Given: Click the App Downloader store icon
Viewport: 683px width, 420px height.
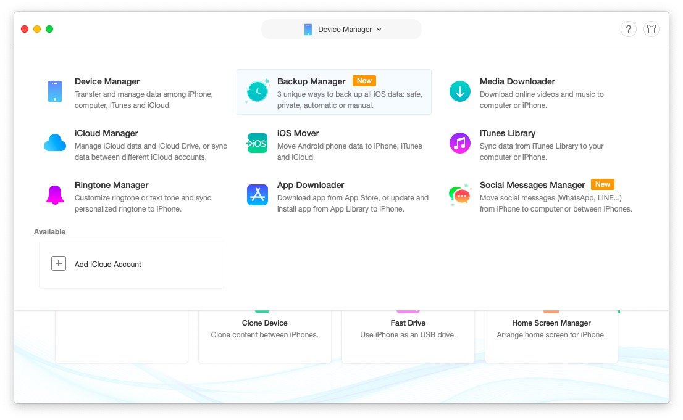Looking at the screenshot, I should (258, 195).
